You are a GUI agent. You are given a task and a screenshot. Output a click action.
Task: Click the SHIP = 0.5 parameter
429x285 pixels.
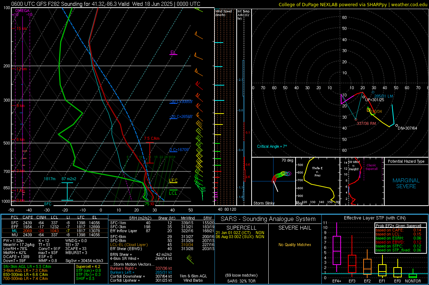click(85, 278)
